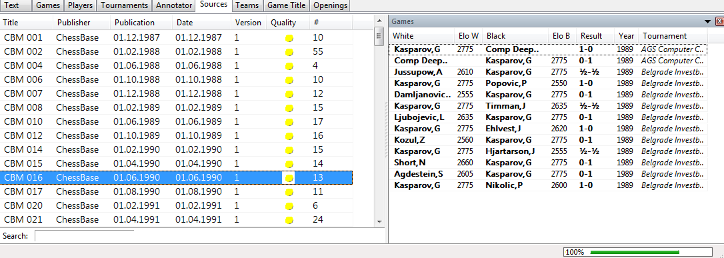This screenshot has height=258, width=724.
Task: Close the Games panel with red X
Action: [x=719, y=21]
